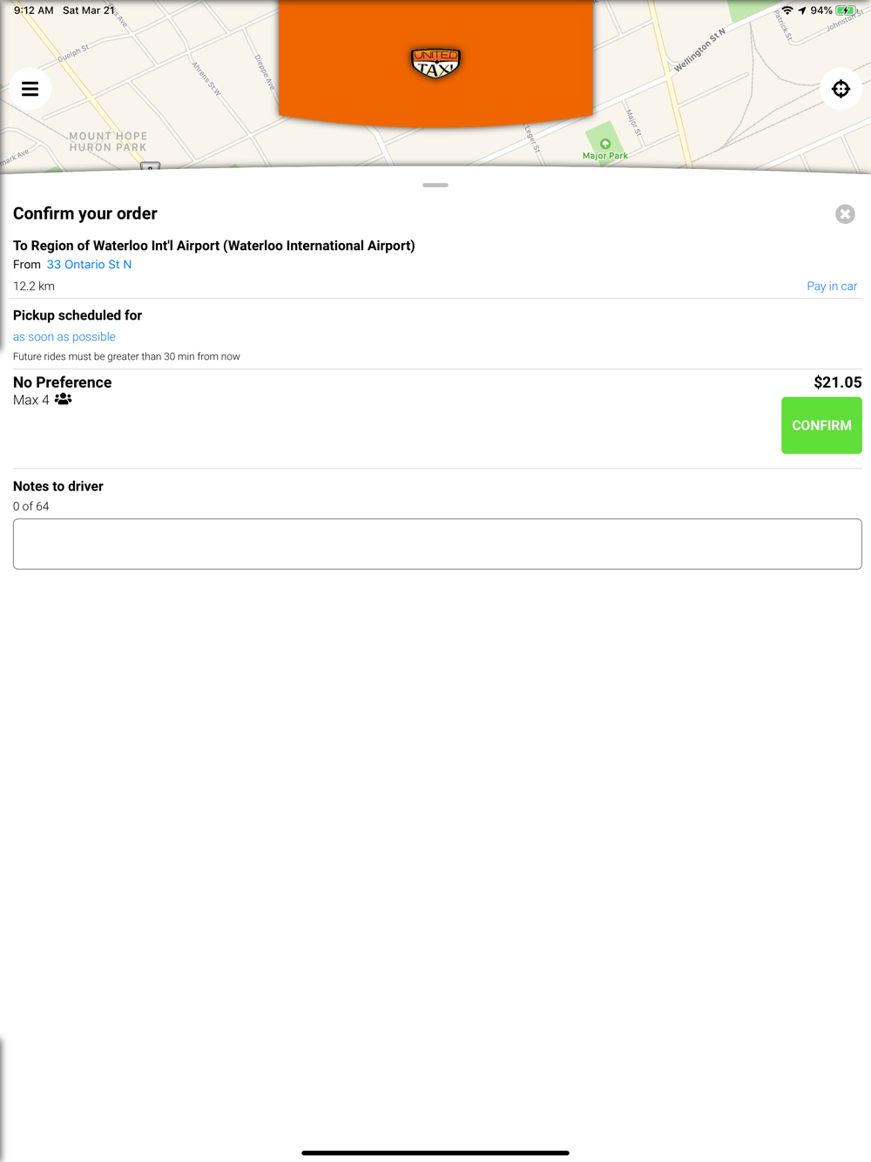Change pickup time from as soon as possible
The height and width of the screenshot is (1162, 871).
click(x=64, y=337)
